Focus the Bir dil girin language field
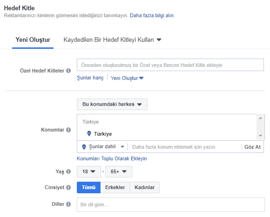The image size is (270, 217). click(171, 204)
